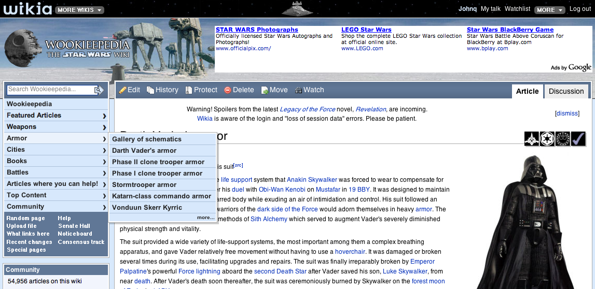Click the Rebel Alliance era icon
The image size is (595, 289).
point(563,139)
